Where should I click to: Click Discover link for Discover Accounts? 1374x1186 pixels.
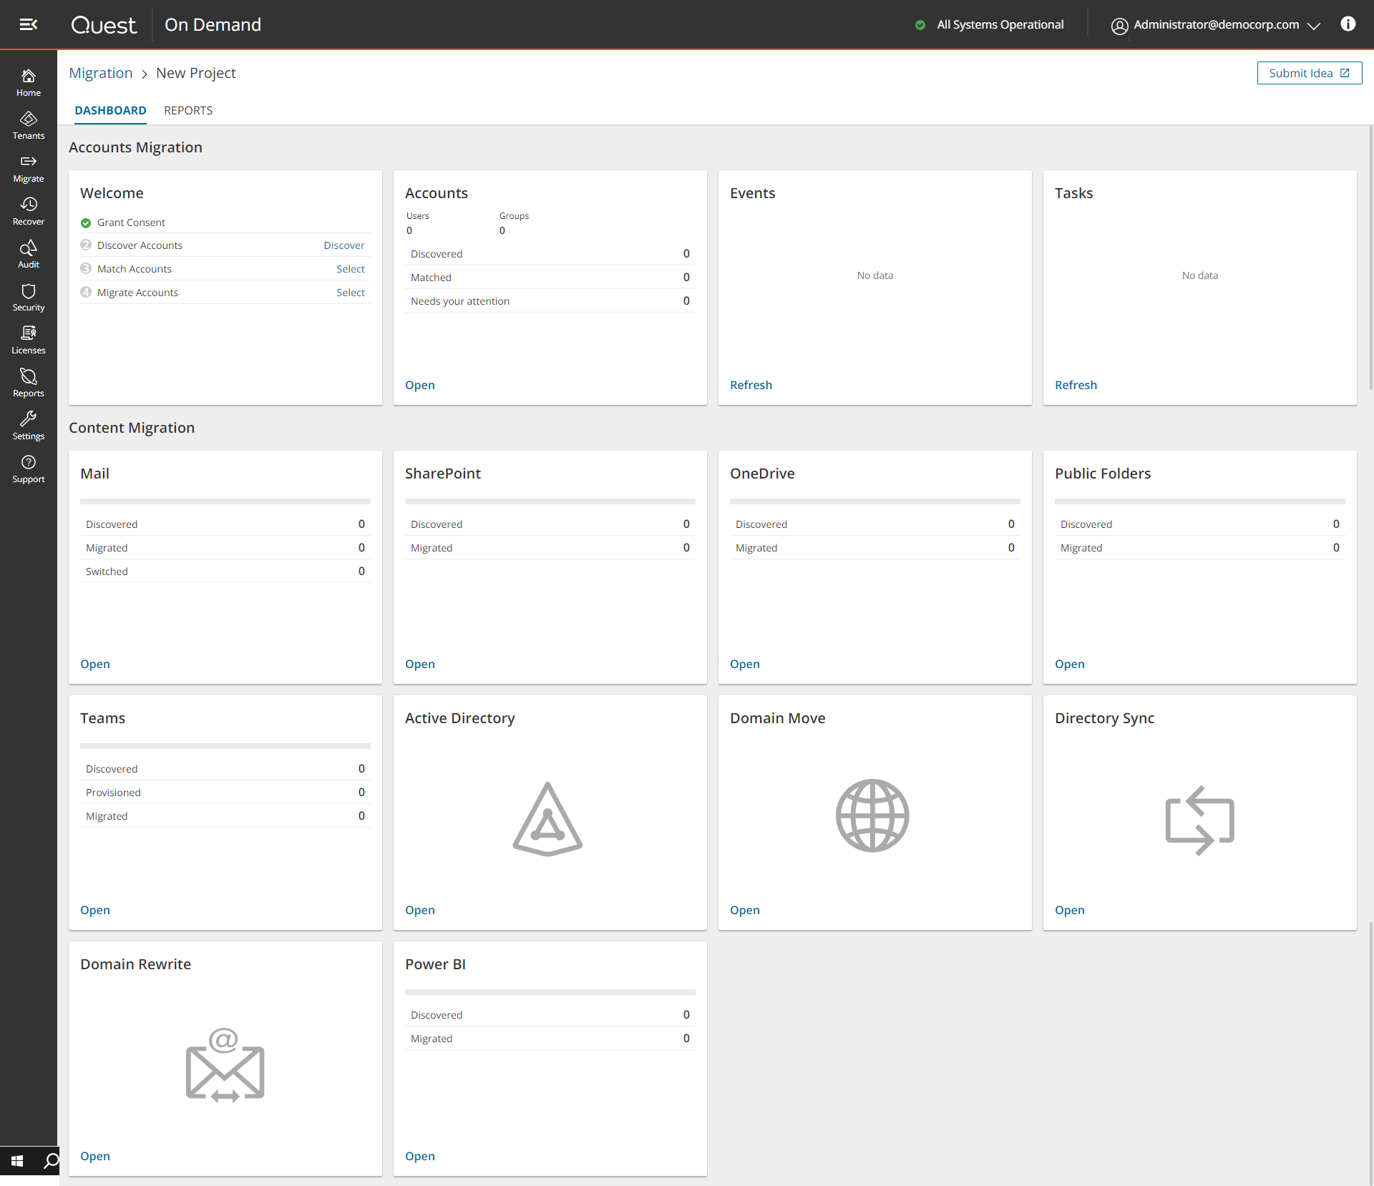click(343, 245)
